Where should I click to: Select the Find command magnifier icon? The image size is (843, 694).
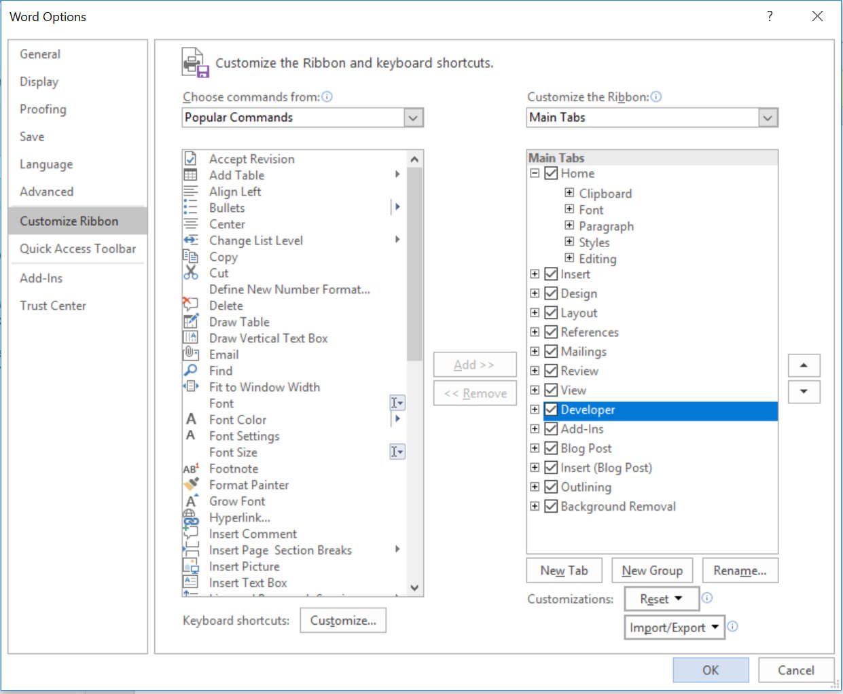[190, 371]
